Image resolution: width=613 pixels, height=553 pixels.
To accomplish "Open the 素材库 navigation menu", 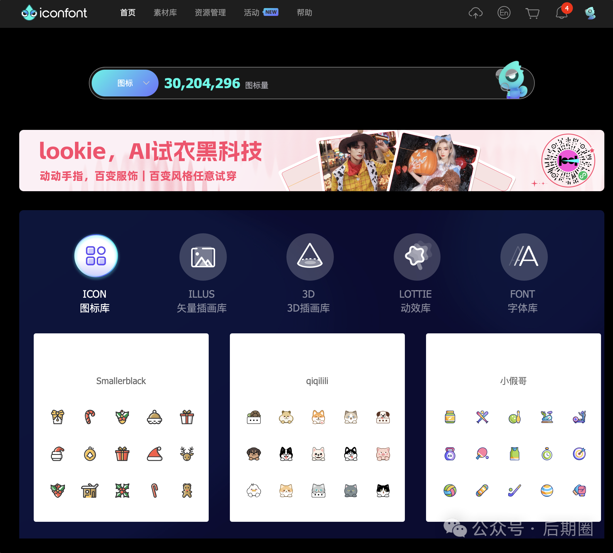I will 165,13.
